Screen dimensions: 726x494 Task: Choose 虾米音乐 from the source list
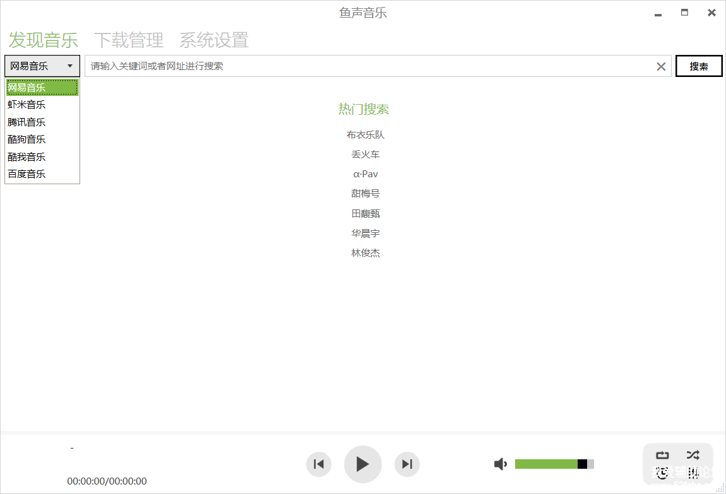(42, 105)
